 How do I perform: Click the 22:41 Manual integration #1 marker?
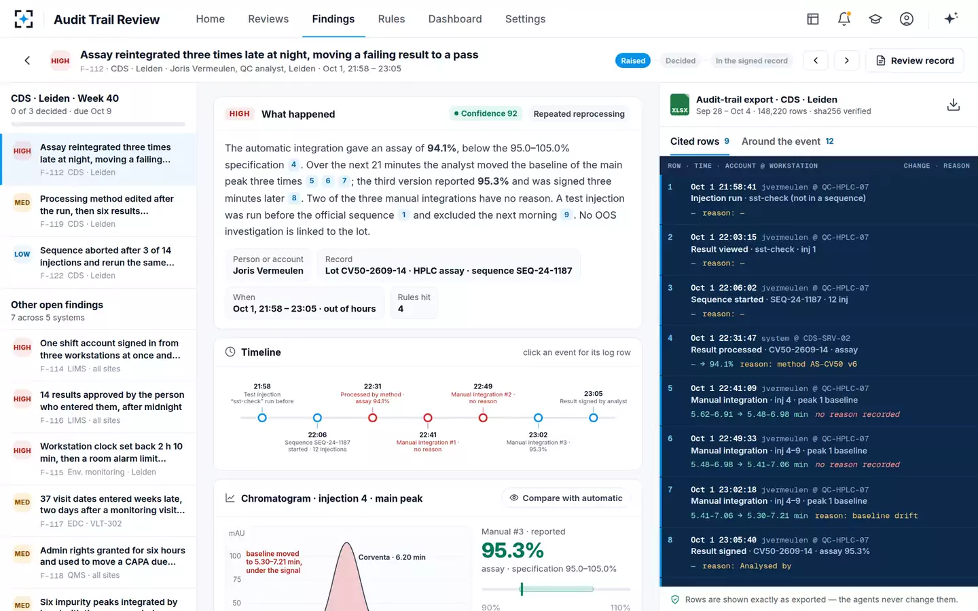428,418
